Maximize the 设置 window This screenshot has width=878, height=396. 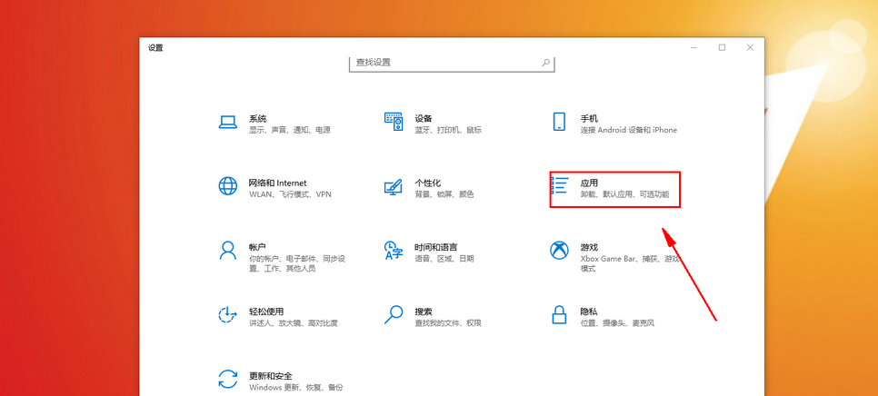pyautogui.click(x=722, y=47)
